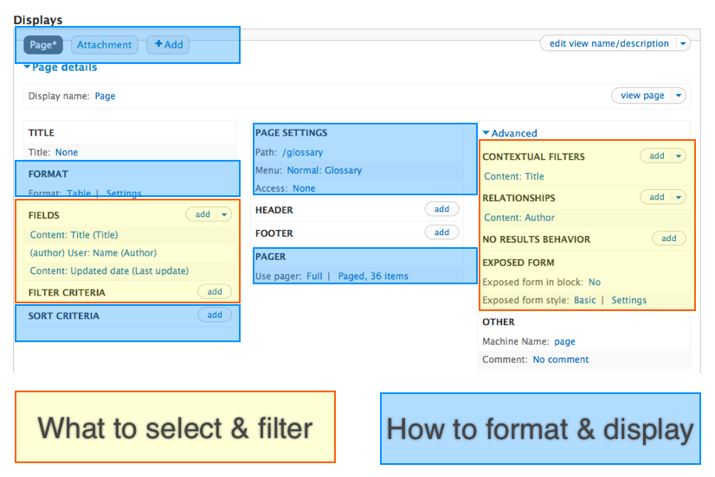Edit the Paged, 36 items pager setting

(x=373, y=277)
